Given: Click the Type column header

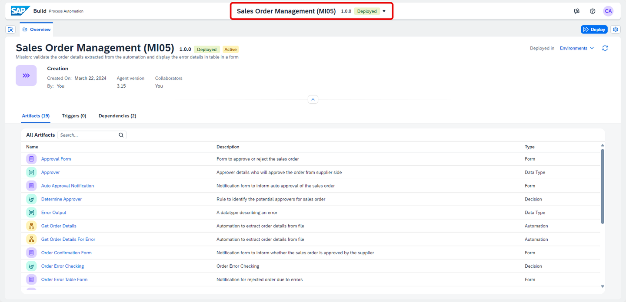Looking at the screenshot, I should point(529,147).
